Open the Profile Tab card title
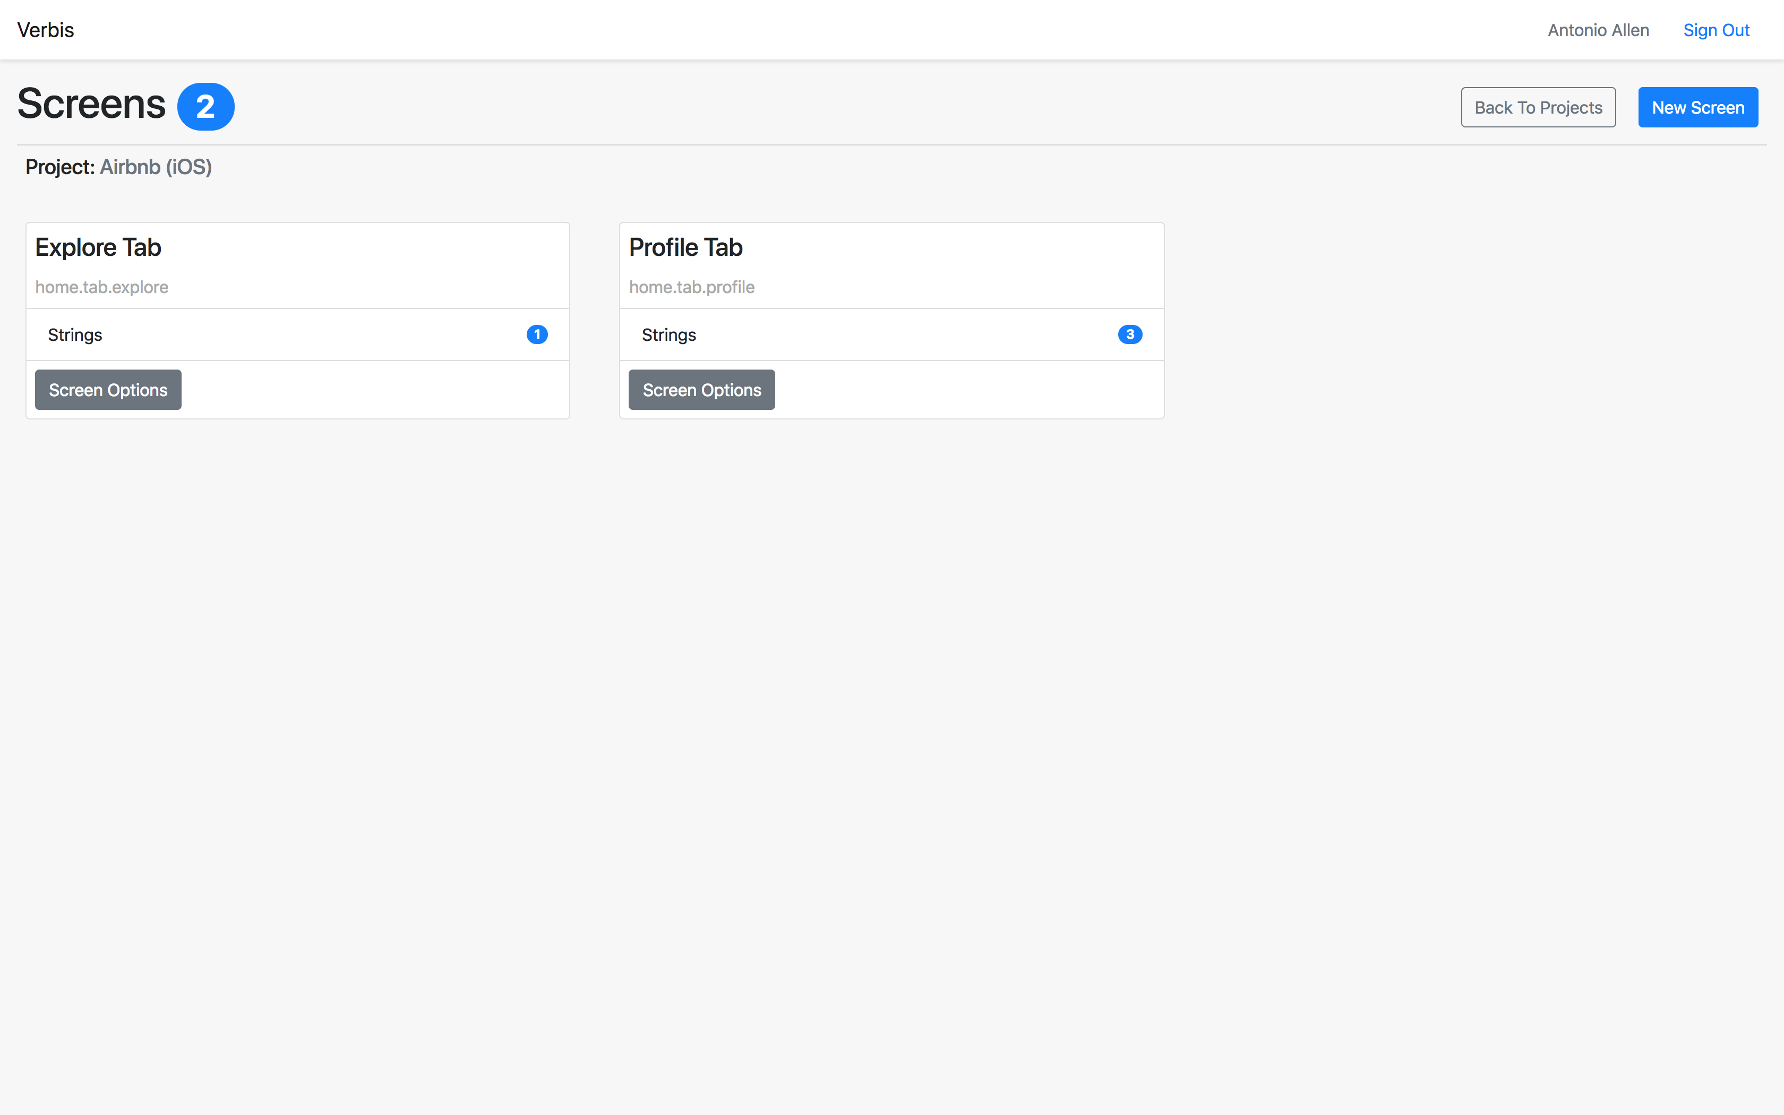1784x1115 pixels. pos(685,248)
